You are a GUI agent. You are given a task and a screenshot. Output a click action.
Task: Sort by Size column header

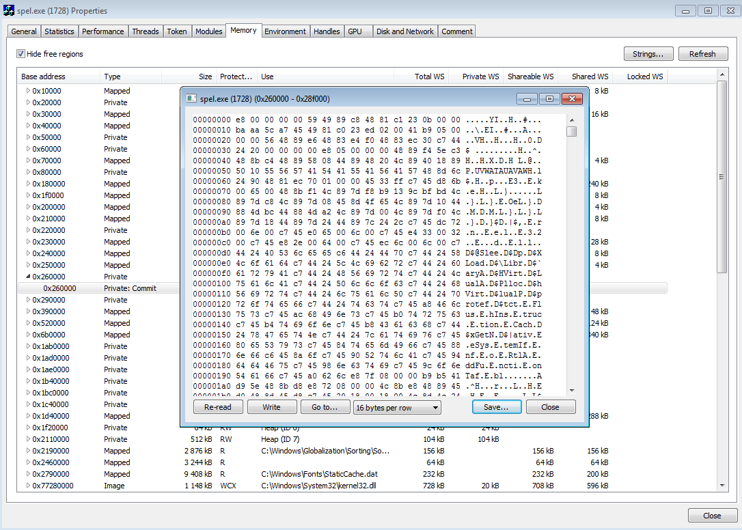tap(189, 76)
